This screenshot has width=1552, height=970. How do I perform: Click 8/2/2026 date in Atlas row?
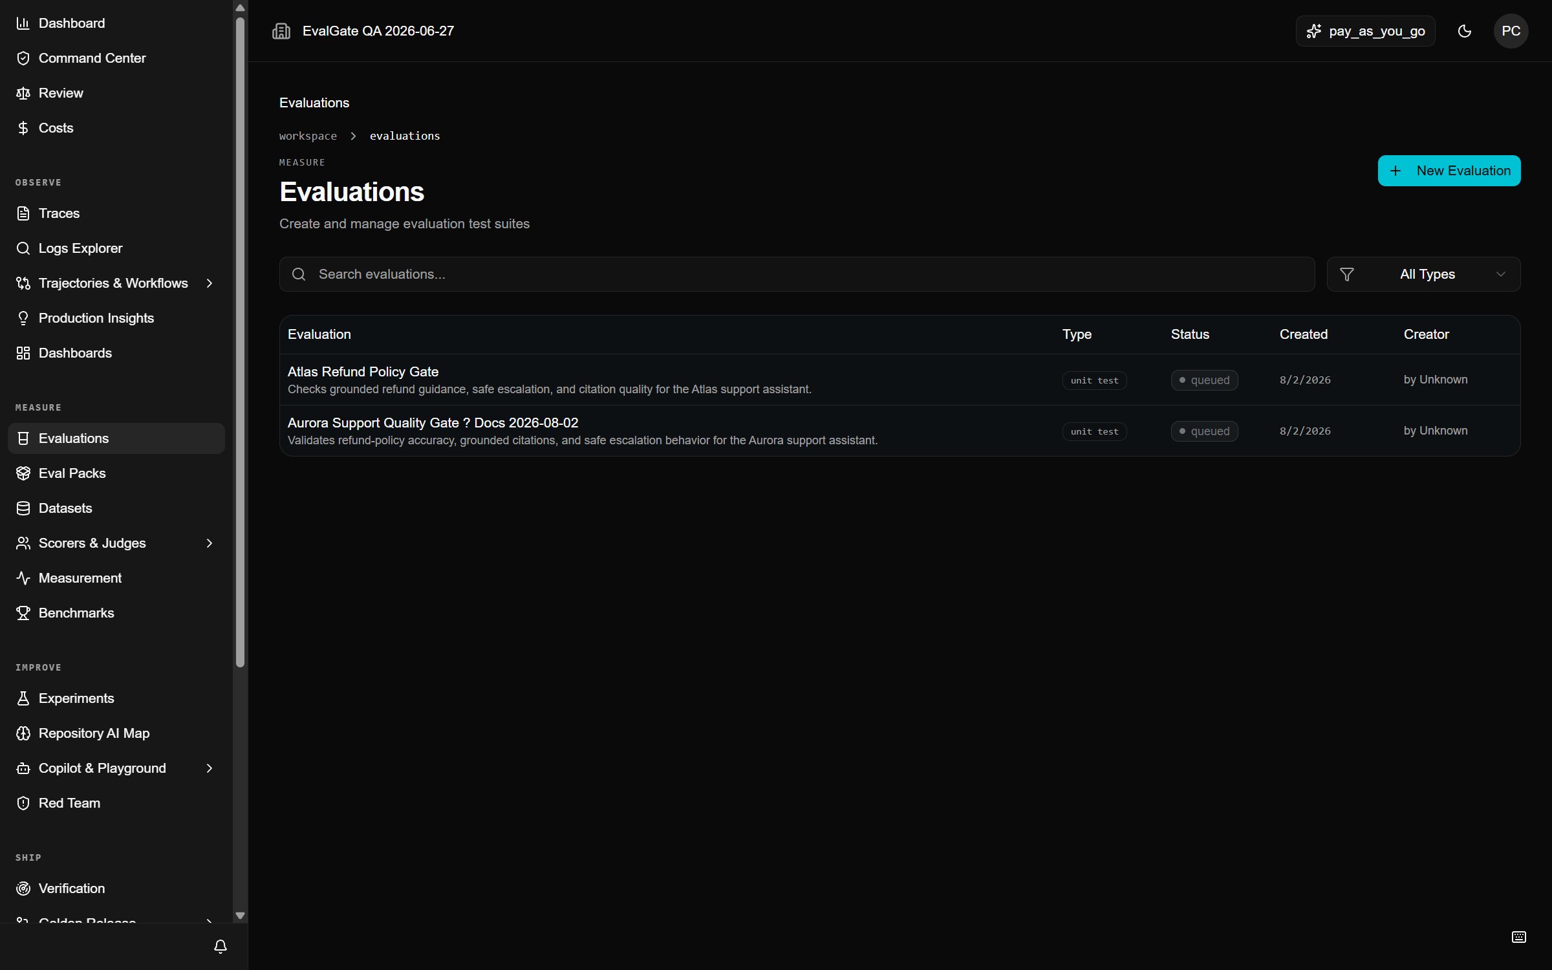1305,380
